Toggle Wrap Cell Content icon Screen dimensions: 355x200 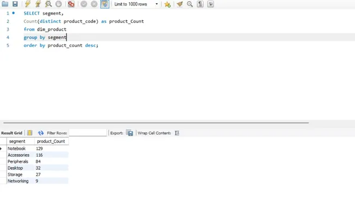(177, 133)
